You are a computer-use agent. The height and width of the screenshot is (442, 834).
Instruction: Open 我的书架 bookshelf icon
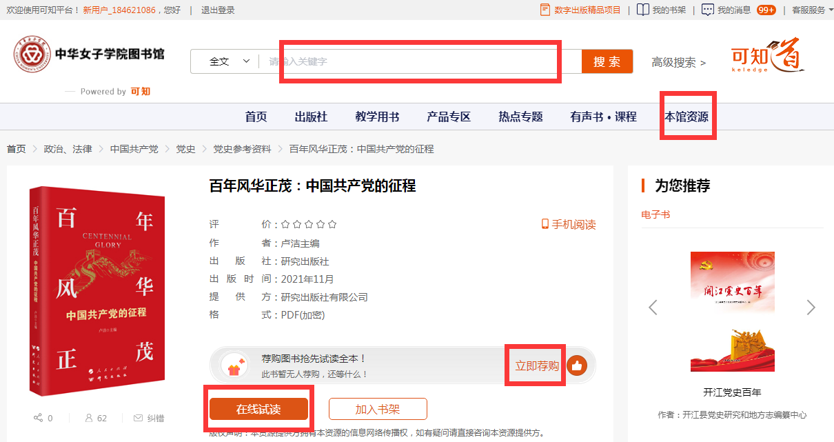click(x=642, y=10)
